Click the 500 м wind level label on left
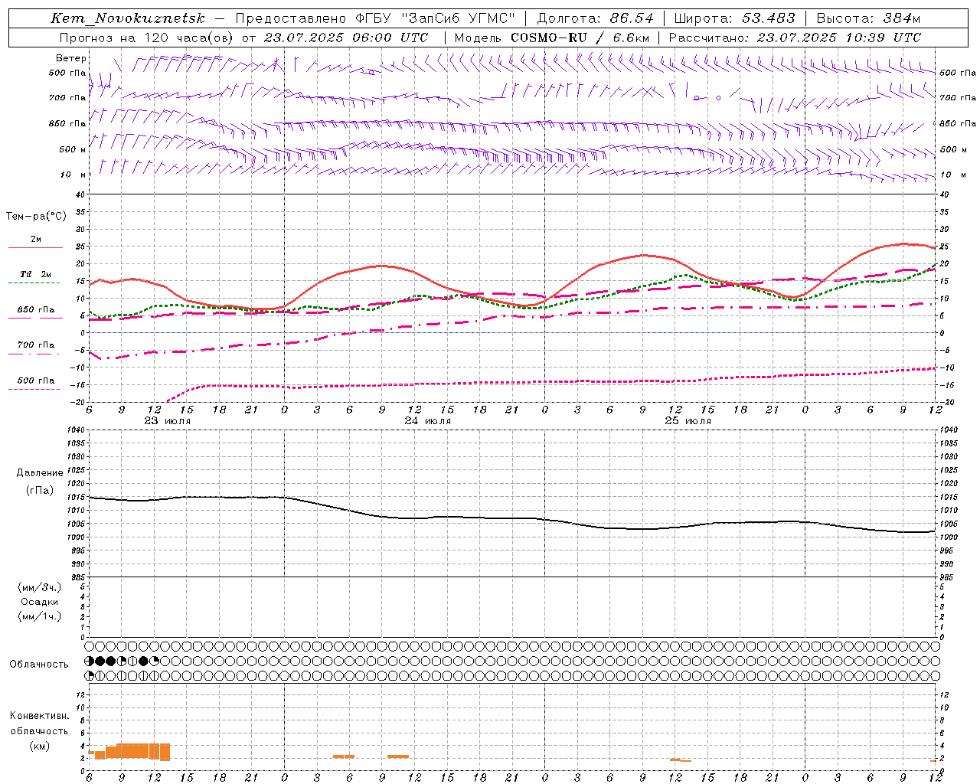This screenshot has height=784, width=980. pyautogui.click(x=73, y=149)
